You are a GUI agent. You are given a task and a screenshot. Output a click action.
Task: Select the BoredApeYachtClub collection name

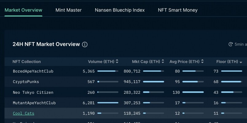[33, 71]
